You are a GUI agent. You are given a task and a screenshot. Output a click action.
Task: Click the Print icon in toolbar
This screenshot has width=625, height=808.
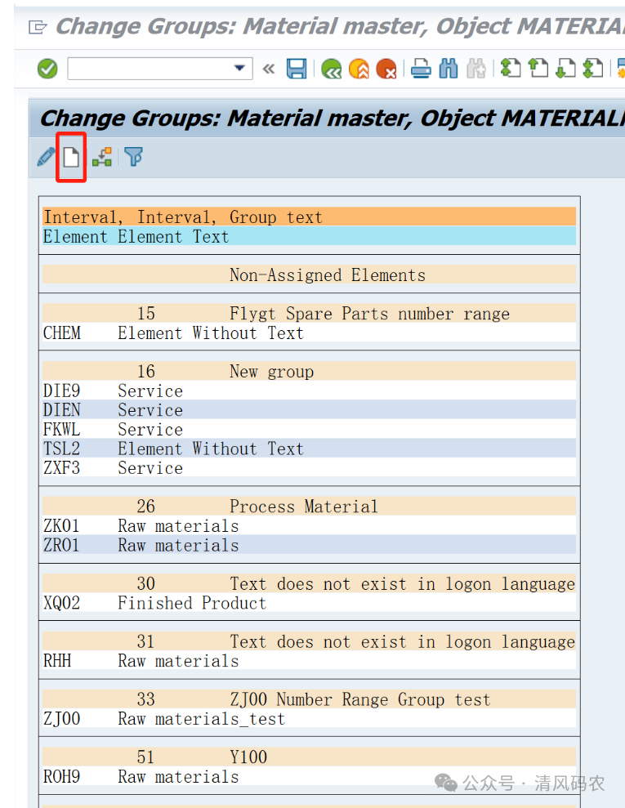(x=421, y=69)
